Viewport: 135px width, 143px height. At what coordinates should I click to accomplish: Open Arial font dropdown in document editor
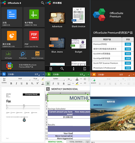(x=20, y=79)
